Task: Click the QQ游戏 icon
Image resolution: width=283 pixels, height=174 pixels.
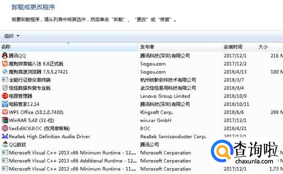Action: click(5, 145)
